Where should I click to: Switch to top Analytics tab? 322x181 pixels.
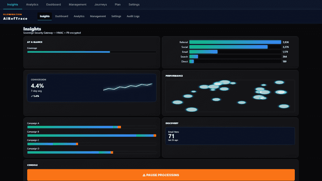[32, 5]
